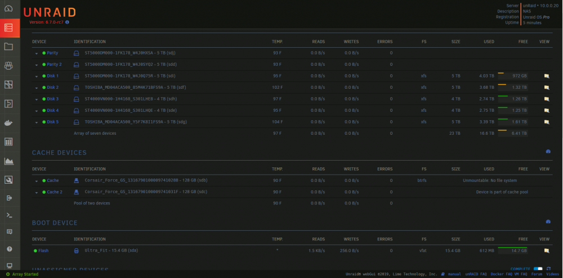Screen dimensions: 563x278
Task: Open the Disk 1 device link
Action: coord(53,76)
